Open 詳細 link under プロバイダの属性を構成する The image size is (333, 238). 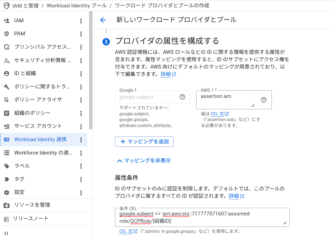coord(168,74)
